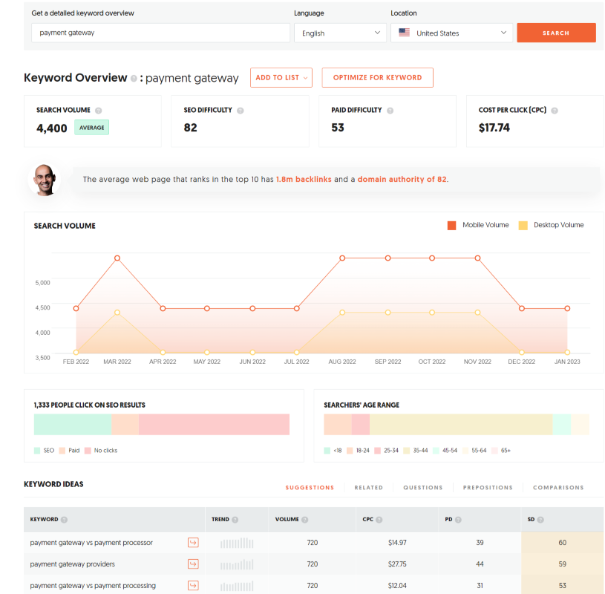Click Search Volume help icon in card
The height and width of the screenshot is (594, 605).
99,111
